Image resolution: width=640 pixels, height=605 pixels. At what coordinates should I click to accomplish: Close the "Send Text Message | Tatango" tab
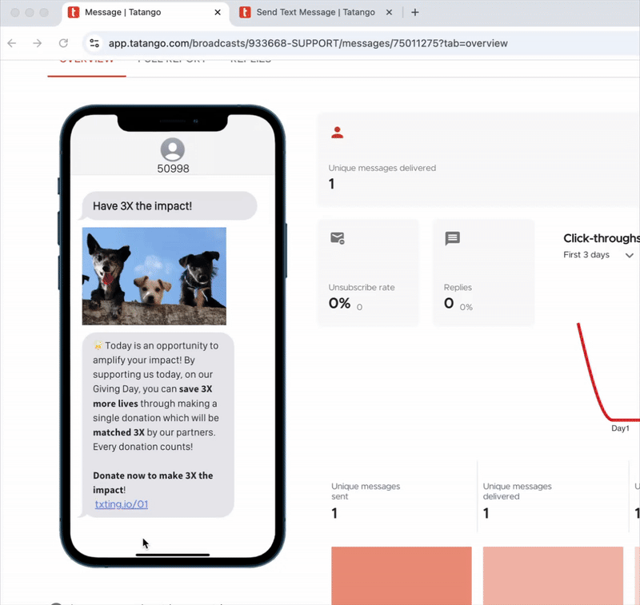click(x=390, y=13)
